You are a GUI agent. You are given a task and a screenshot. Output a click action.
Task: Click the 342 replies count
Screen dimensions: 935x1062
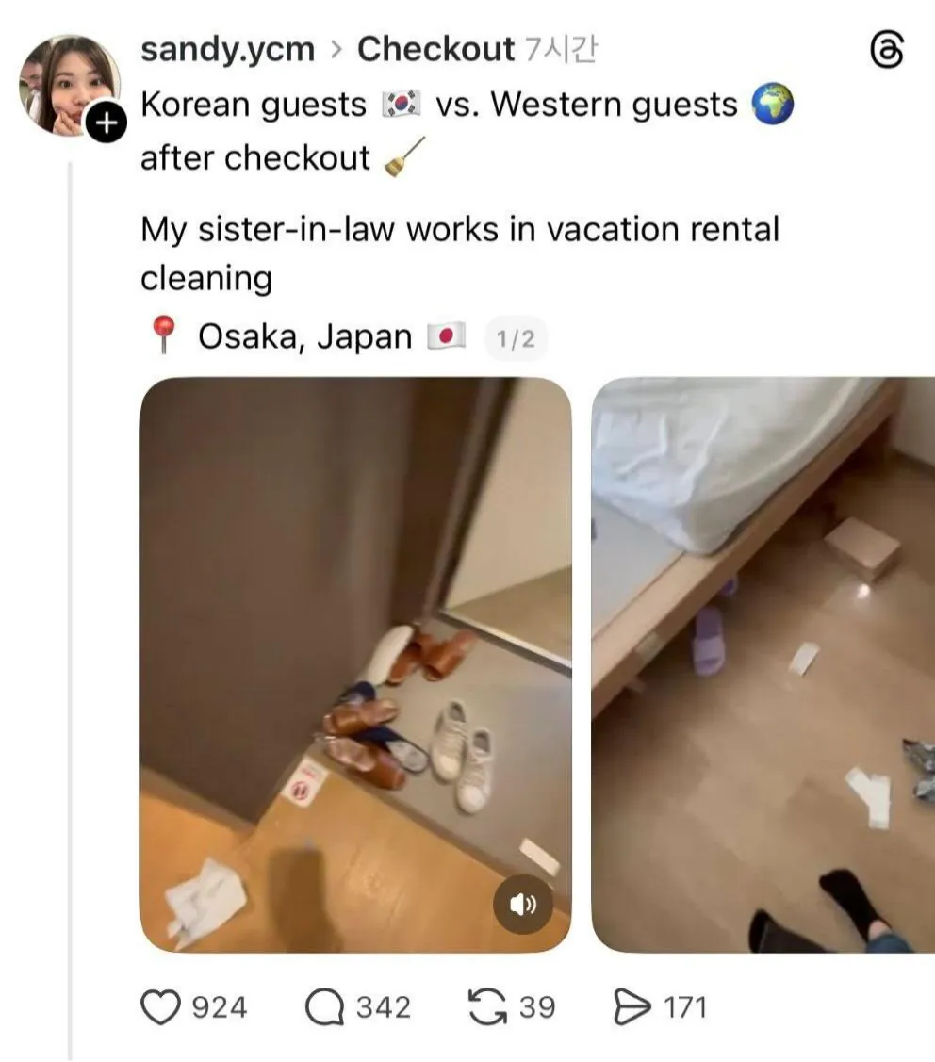[384, 1007]
